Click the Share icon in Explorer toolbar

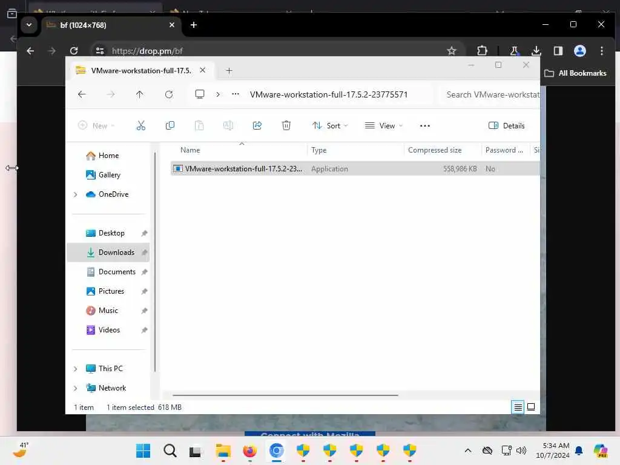[x=257, y=126]
